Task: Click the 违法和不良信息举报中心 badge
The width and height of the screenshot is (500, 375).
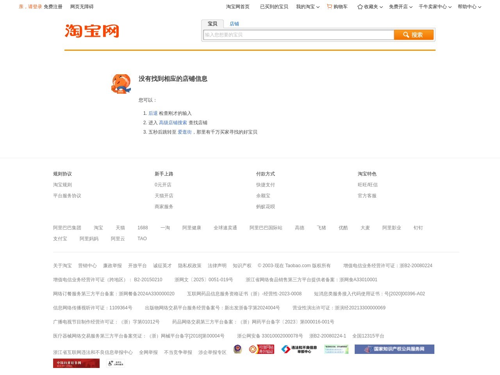Action: click(x=299, y=349)
